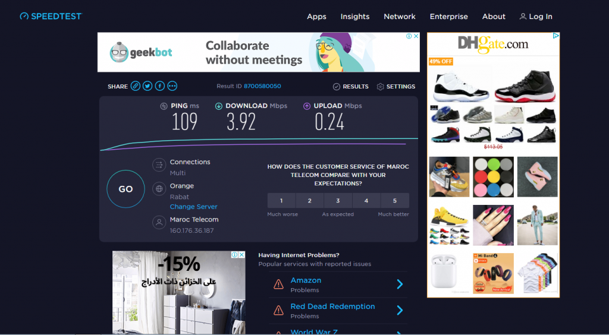This screenshot has width=609, height=335.
Task: Close the geekbot banner ad
Action: (x=416, y=36)
